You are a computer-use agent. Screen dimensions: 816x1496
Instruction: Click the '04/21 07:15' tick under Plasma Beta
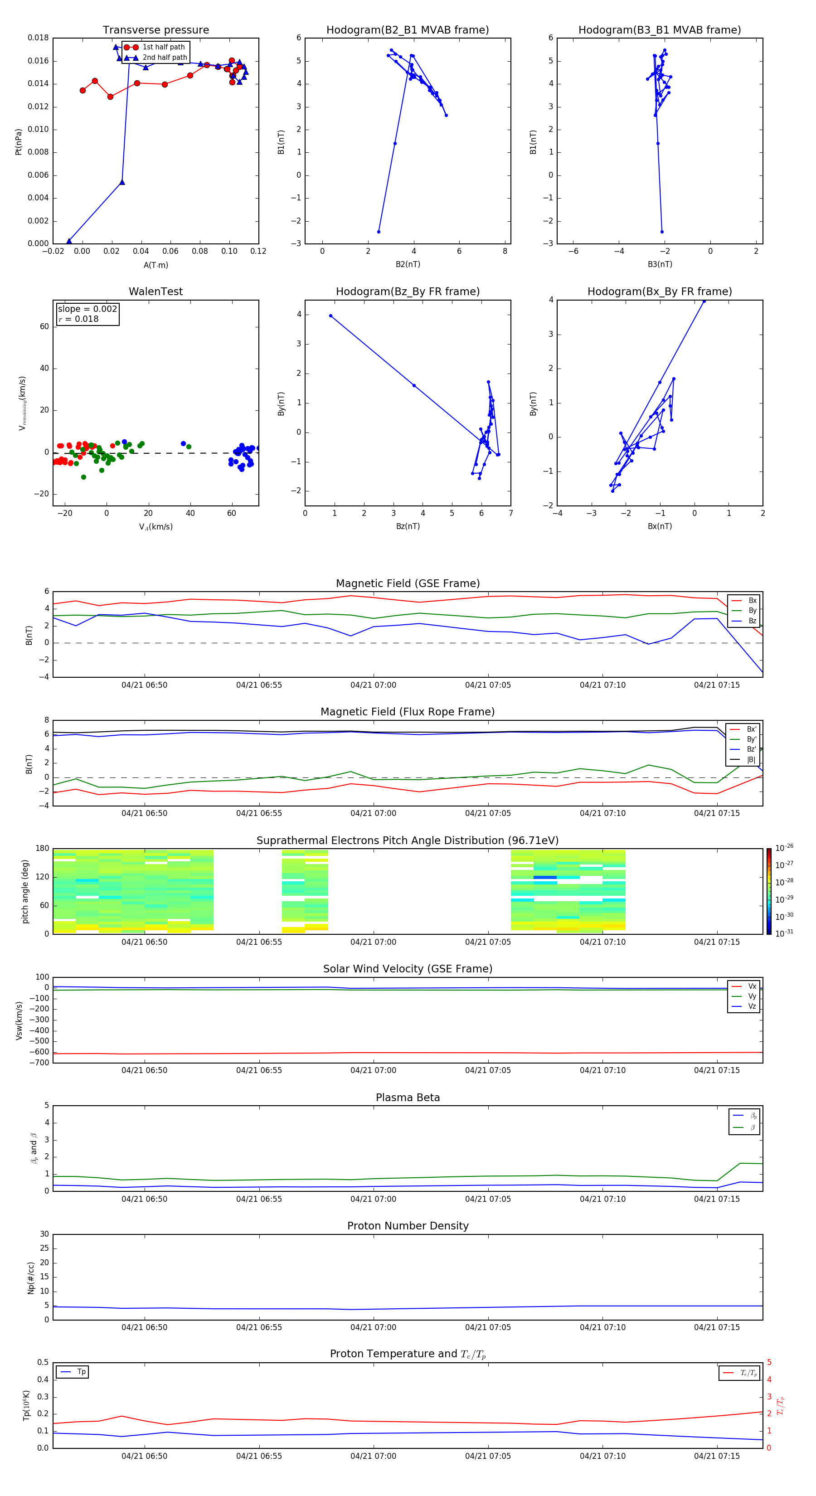[x=717, y=1199]
